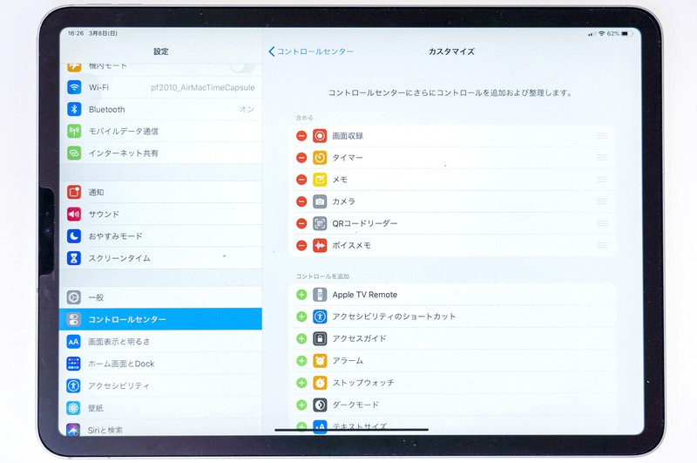Grab the QRコードリーダー reorder handle
The image size is (697, 463).
[x=602, y=223]
